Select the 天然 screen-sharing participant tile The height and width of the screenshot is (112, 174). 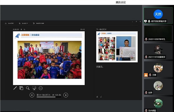[158, 15]
